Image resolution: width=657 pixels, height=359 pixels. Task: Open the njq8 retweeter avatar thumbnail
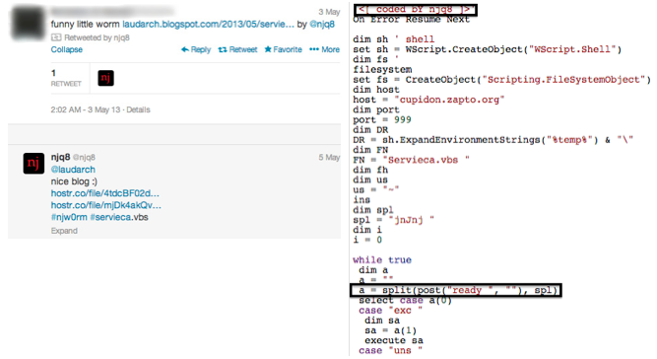(x=105, y=78)
